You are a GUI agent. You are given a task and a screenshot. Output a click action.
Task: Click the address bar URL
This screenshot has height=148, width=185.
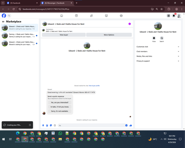point(46,9)
